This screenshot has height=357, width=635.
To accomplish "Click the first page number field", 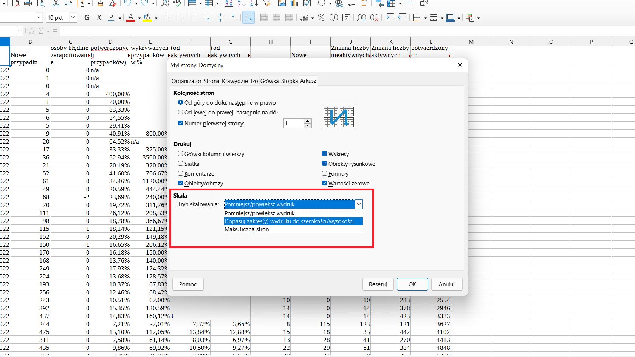I will pyautogui.click(x=293, y=124).
